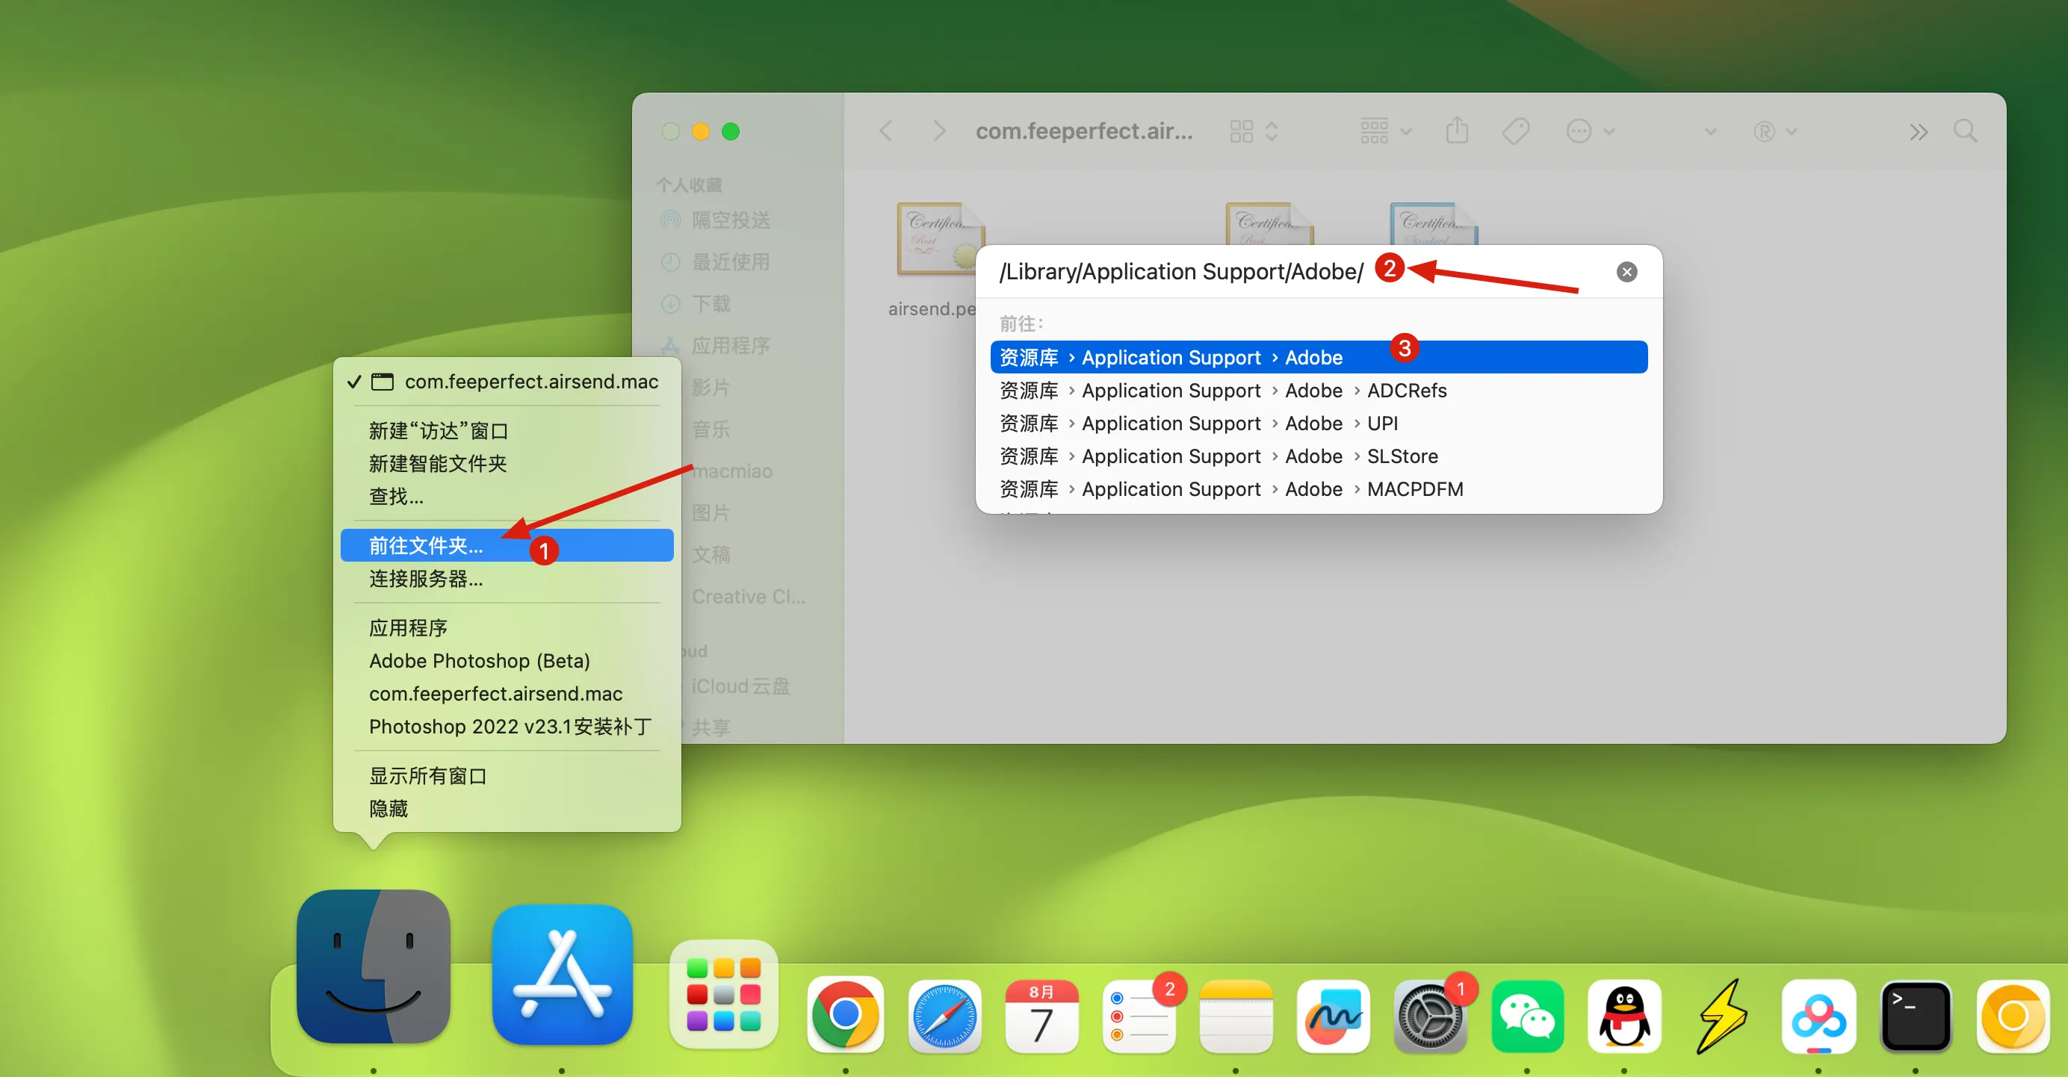Launch WeChat from the Dock
The width and height of the screenshot is (2068, 1077).
click(1527, 1015)
